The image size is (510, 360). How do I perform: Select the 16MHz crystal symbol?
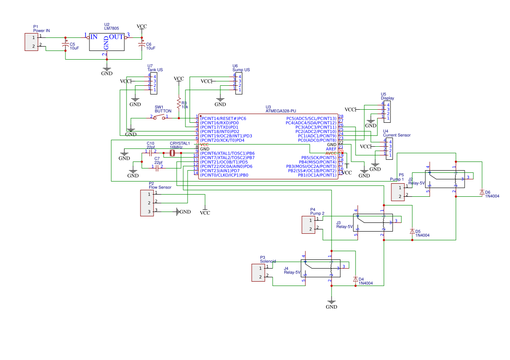click(172, 153)
